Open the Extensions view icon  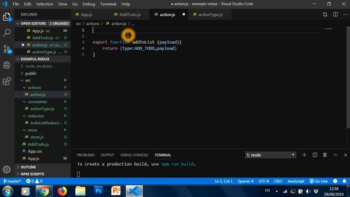point(7,81)
